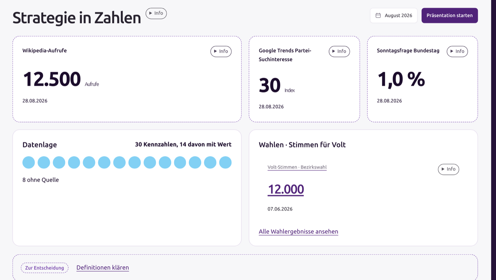This screenshot has height=280, width=496.
Task: Open the August 2026 month picker
Action: [394, 16]
